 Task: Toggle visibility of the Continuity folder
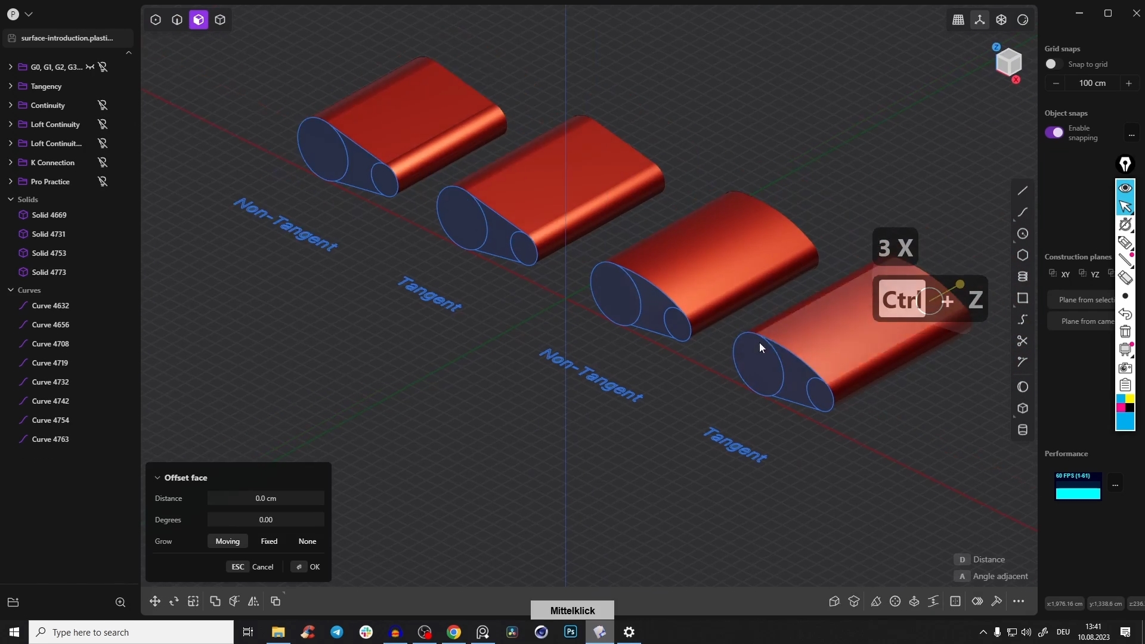click(x=103, y=106)
